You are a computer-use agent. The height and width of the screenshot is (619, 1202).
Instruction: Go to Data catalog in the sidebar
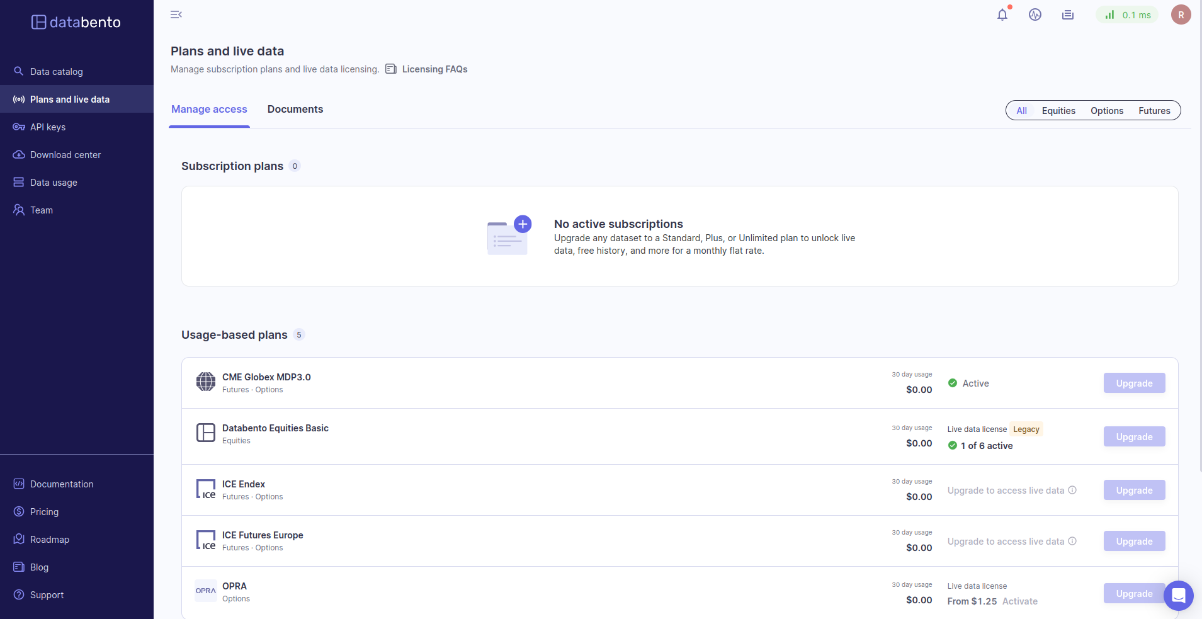tap(57, 72)
